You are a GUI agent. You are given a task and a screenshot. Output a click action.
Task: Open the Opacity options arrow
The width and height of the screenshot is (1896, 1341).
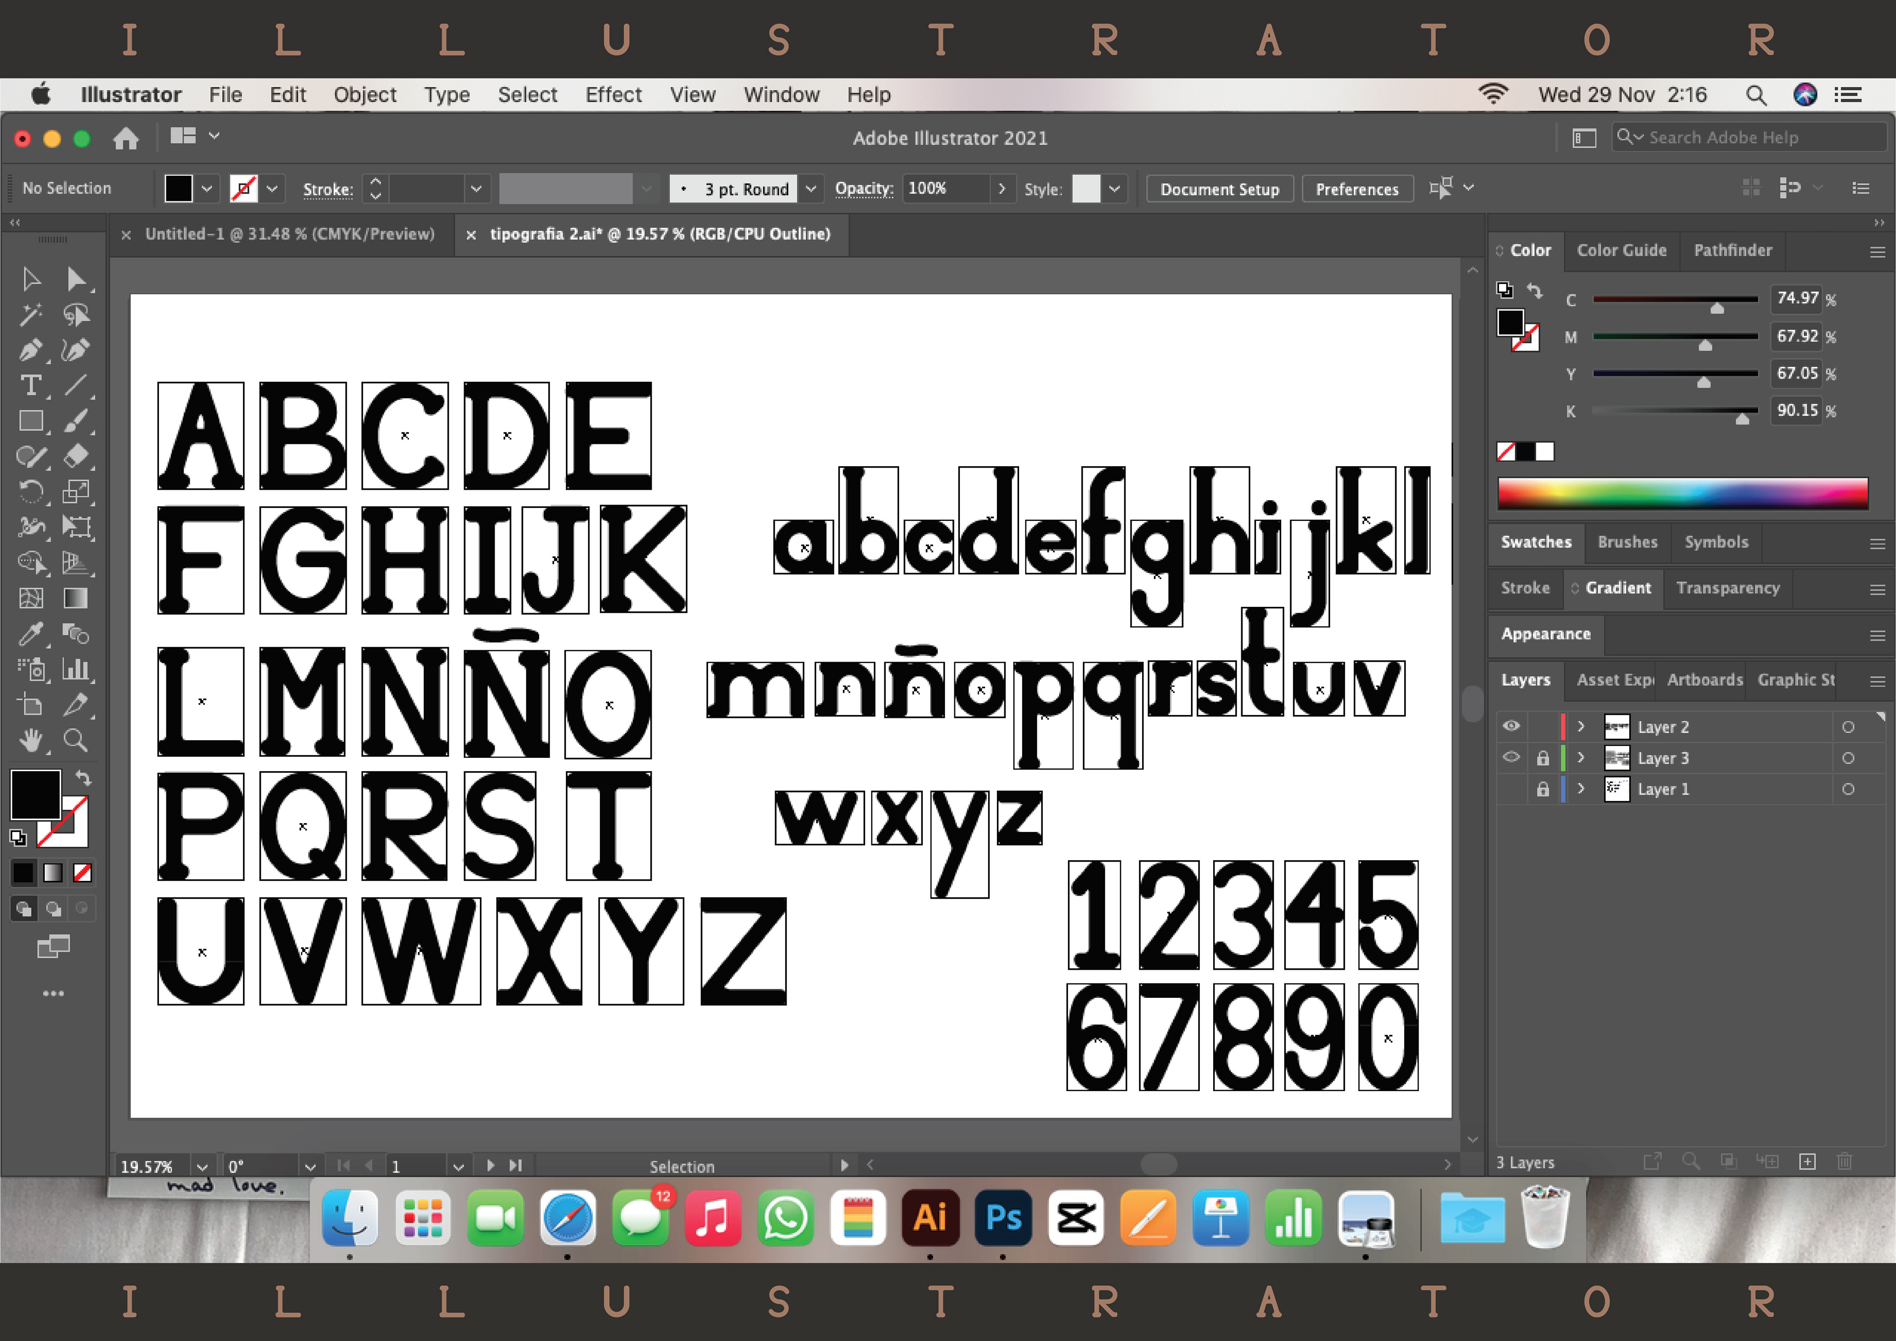(1002, 188)
